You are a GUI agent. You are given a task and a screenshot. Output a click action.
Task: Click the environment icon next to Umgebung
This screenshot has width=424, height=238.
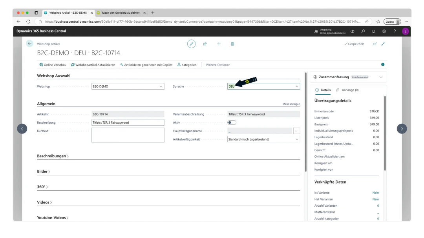click(316, 31)
